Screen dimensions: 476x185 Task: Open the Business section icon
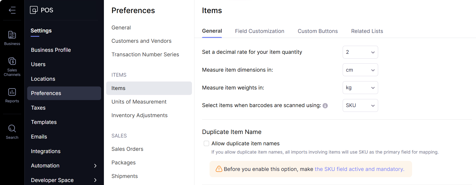click(12, 35)
